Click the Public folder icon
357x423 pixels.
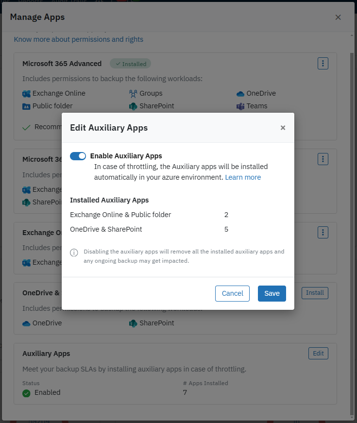[26, 106]
